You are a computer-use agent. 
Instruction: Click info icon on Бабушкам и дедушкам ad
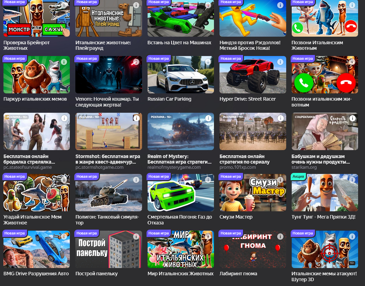353,118
